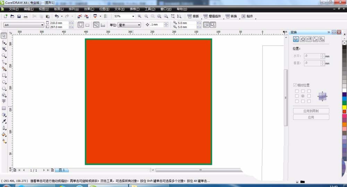Open the 帮助(H) menu
This screenshot has width=347, height=187.
pyautogui.click(x=182, y=9)
